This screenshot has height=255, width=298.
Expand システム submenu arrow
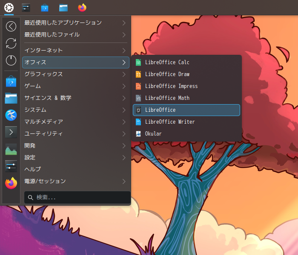[124, 110]
